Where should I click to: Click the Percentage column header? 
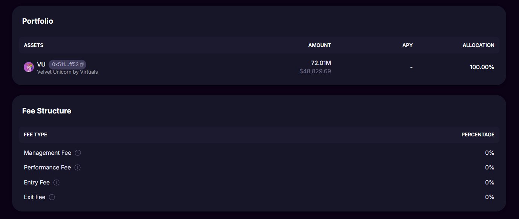pos(478,134)
